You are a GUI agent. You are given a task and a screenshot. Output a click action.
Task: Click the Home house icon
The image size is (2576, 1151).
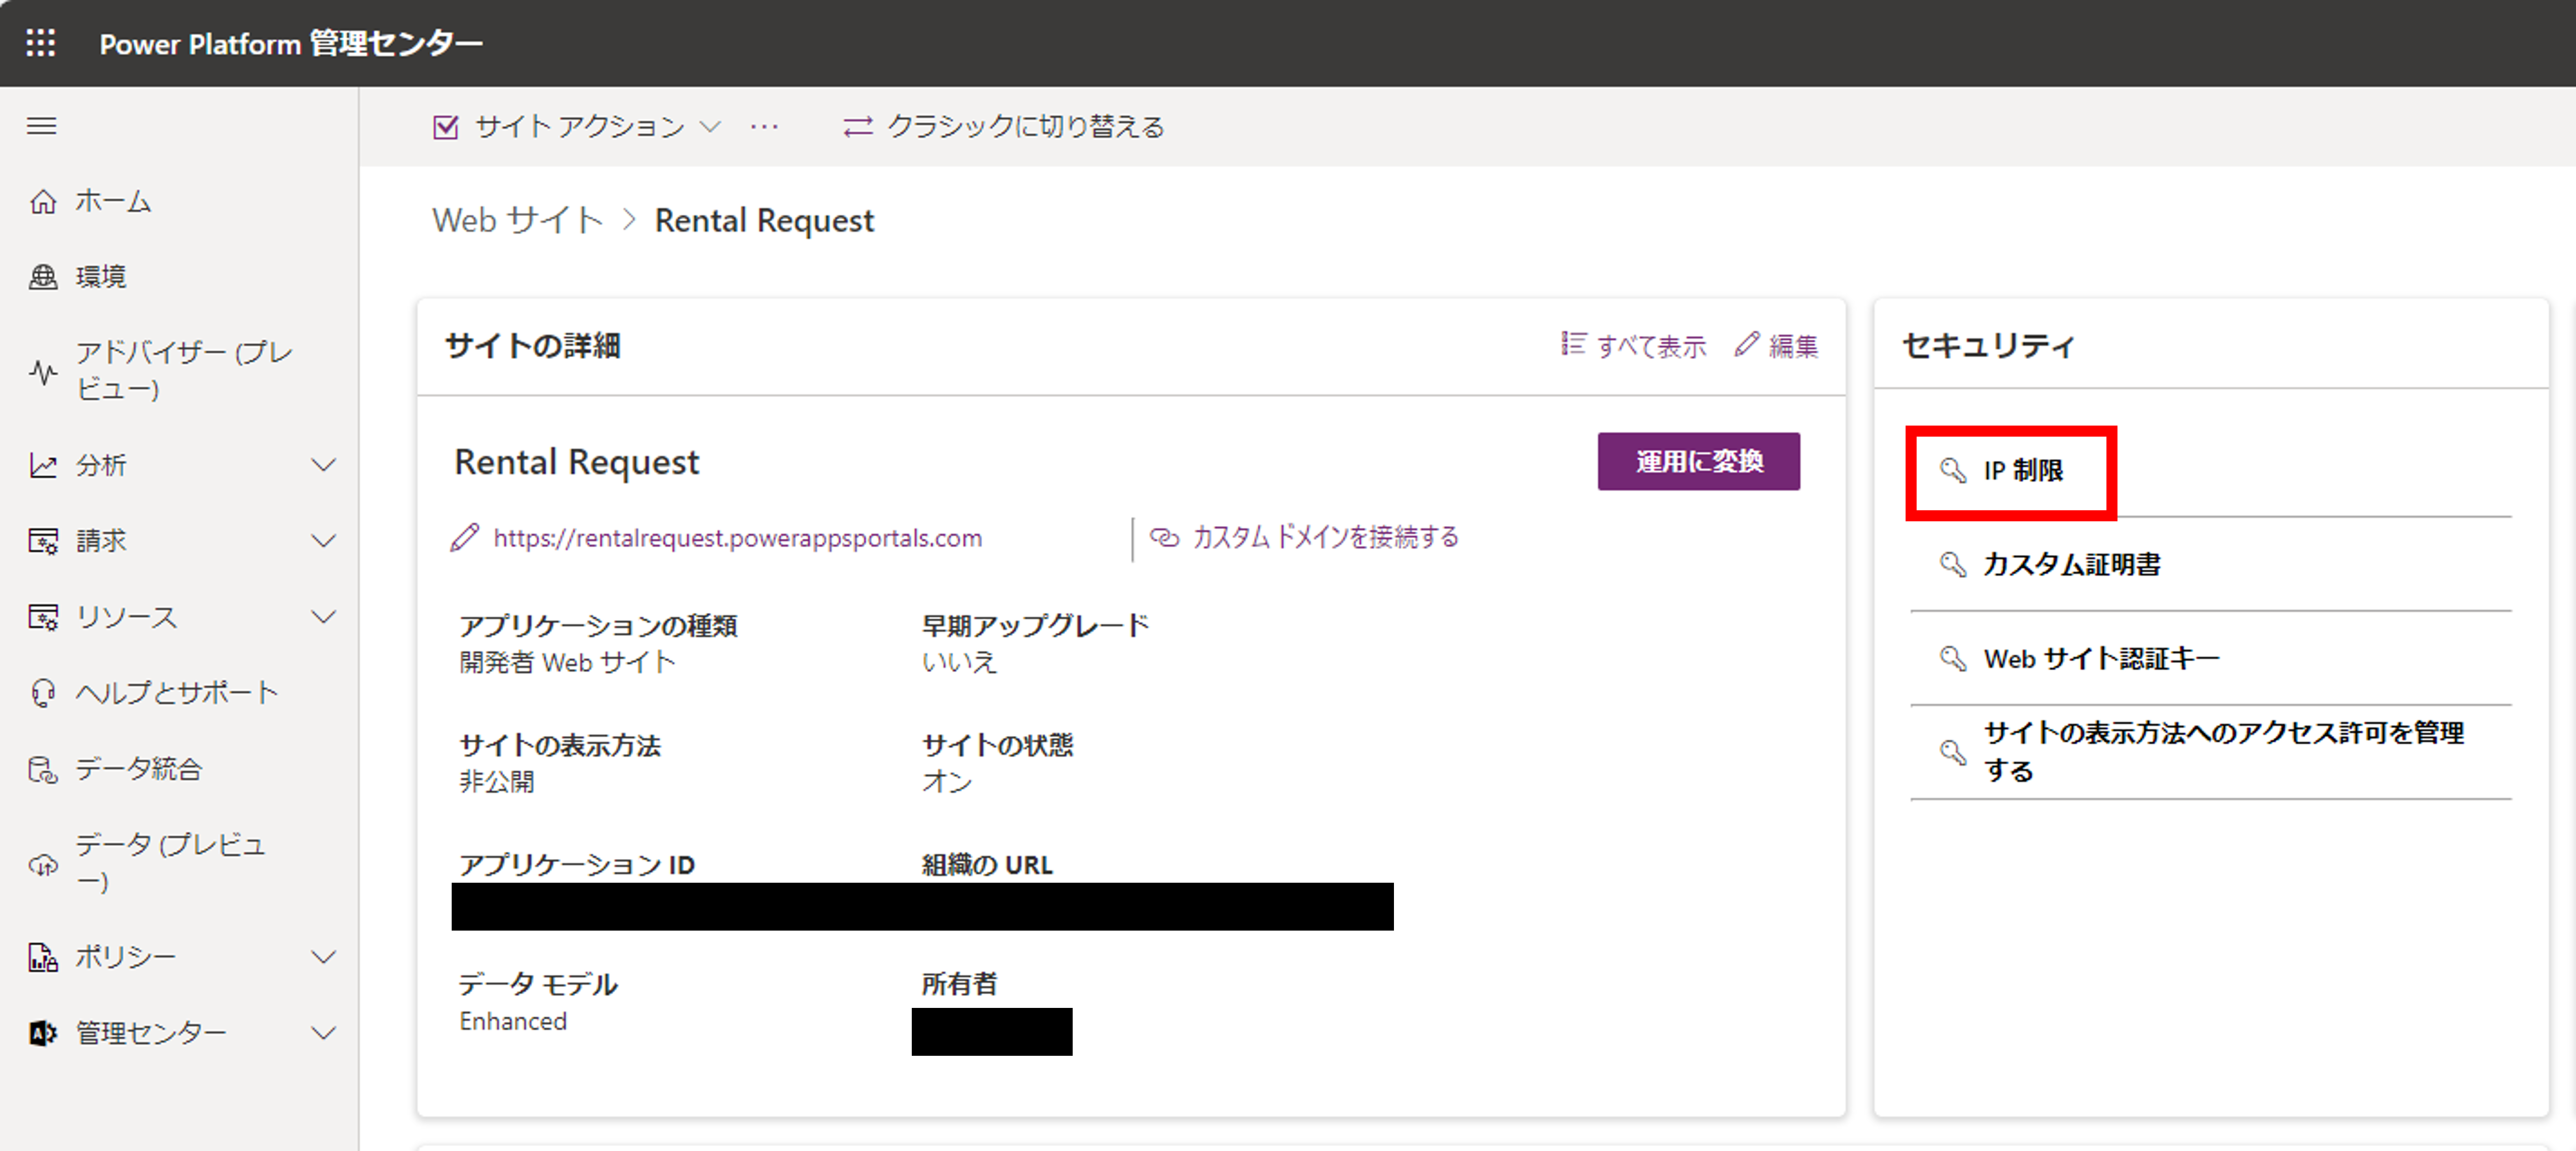click(x=43, y=201)
